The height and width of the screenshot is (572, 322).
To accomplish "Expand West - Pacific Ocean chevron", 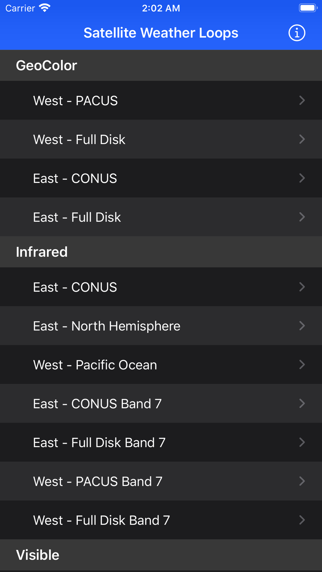I will 302,364.
